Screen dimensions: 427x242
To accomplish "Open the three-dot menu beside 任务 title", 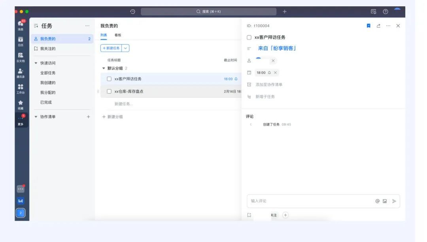I will pyautogui.click(x=87, y=26).
